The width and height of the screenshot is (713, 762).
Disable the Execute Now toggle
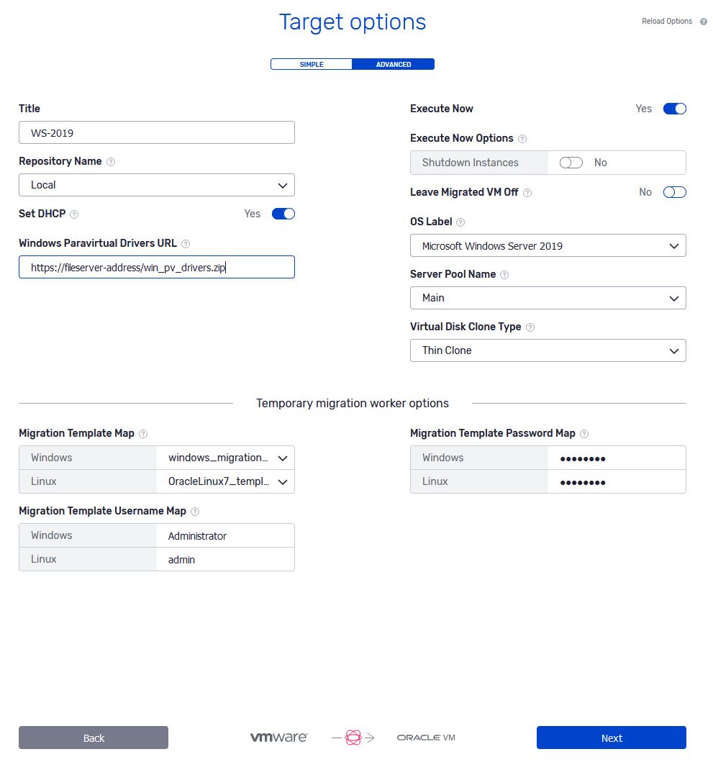(x=674, y=109)
